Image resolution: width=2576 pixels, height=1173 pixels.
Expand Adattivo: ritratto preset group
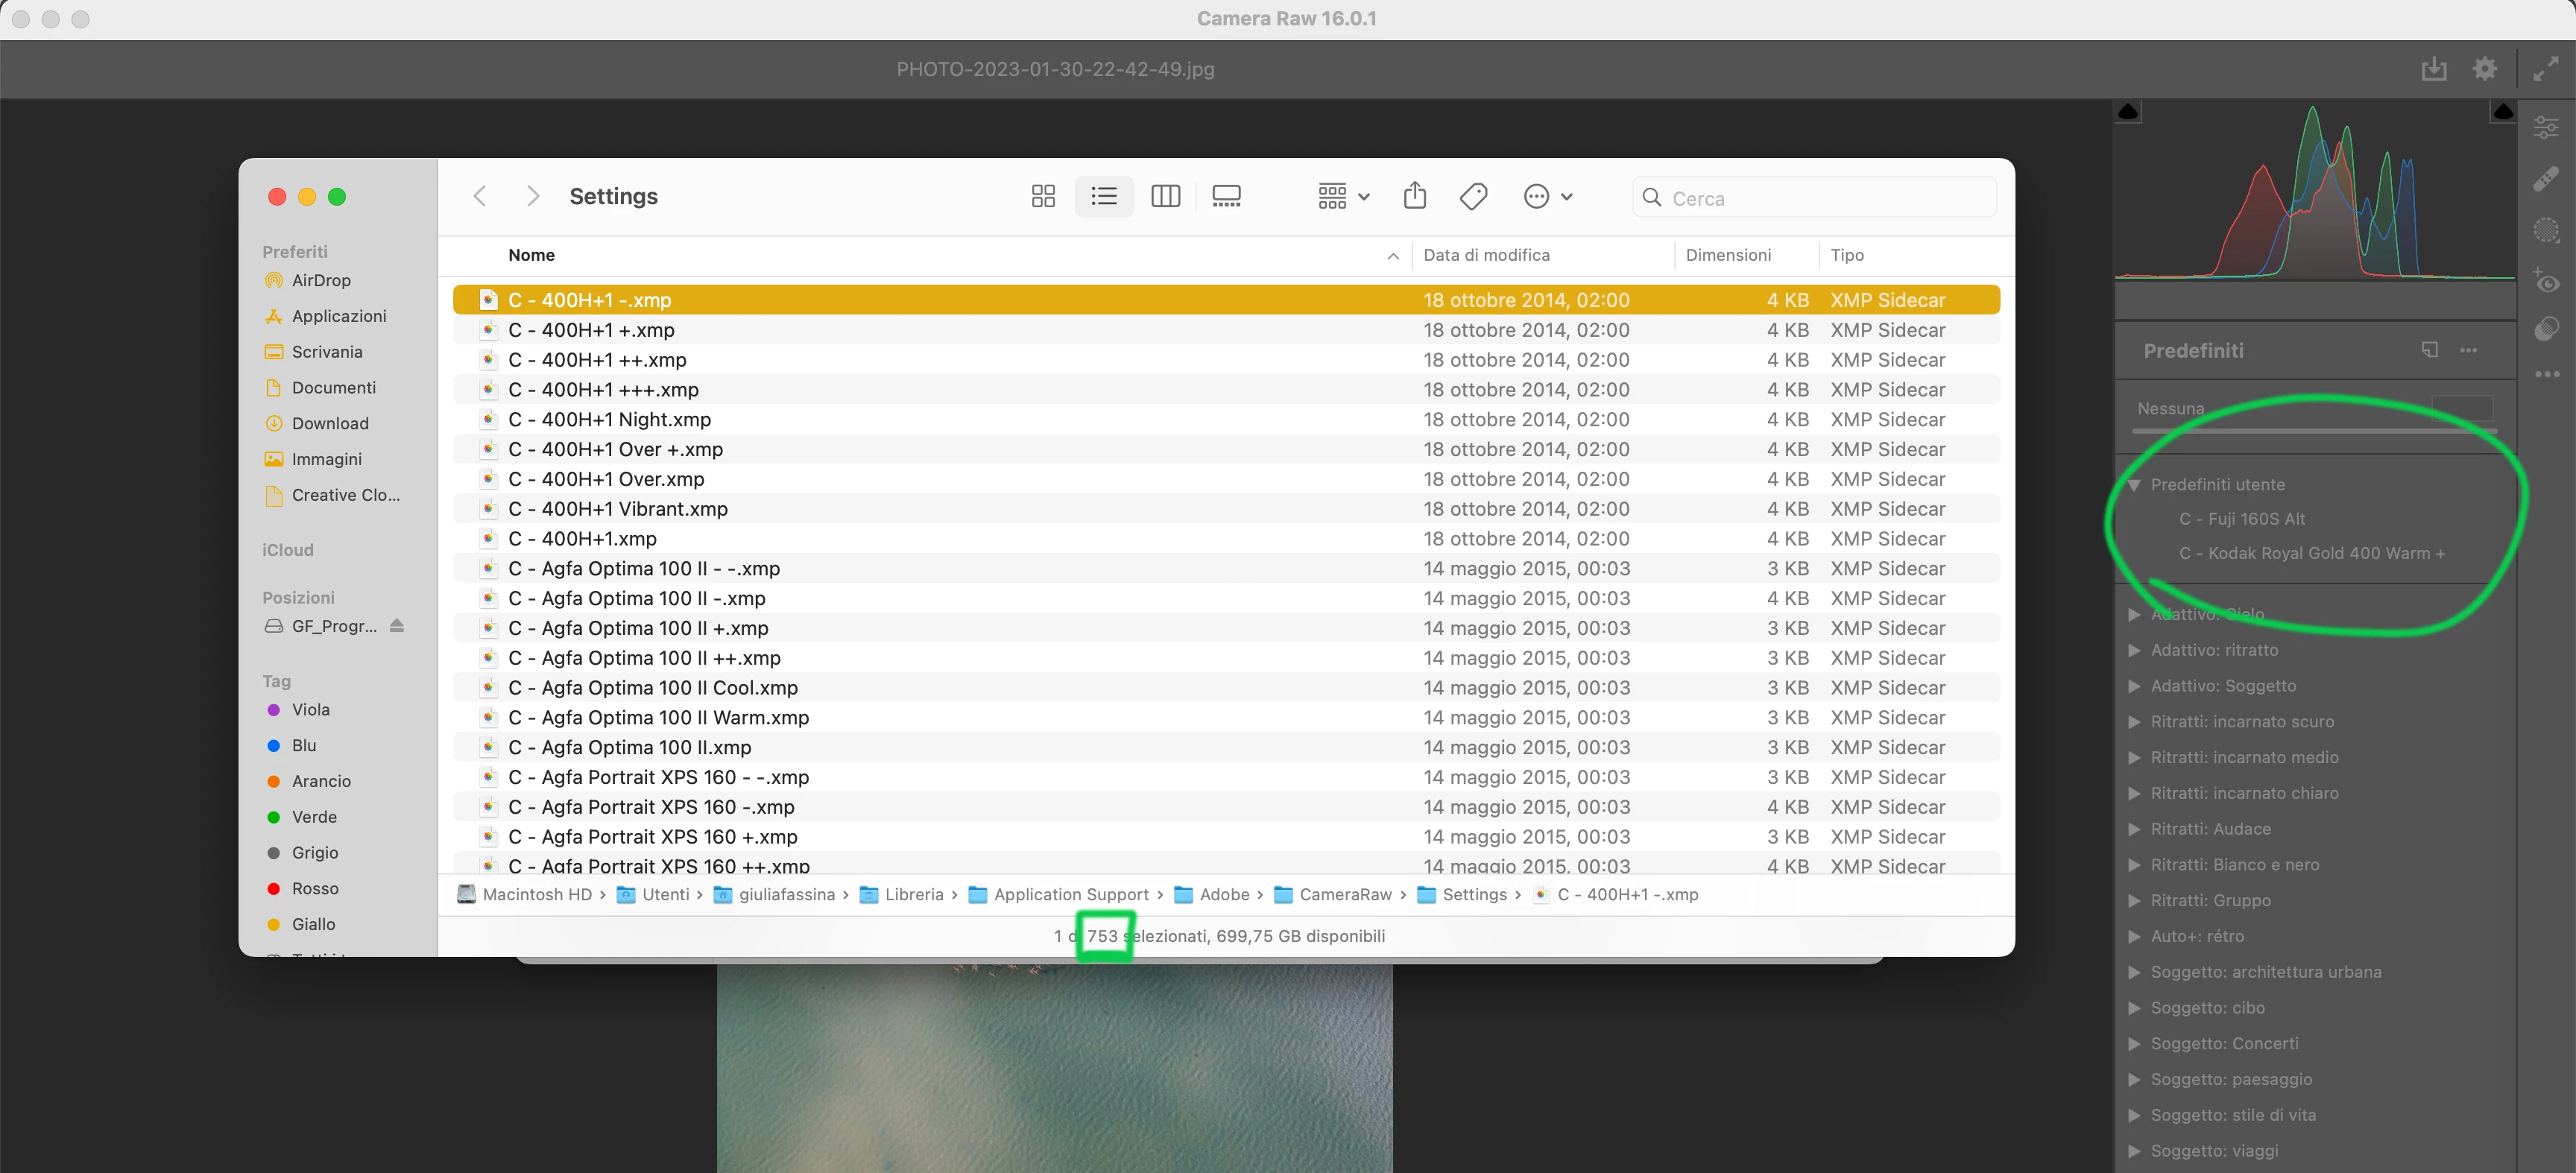pyautogui.click(x=2134, y=650)
